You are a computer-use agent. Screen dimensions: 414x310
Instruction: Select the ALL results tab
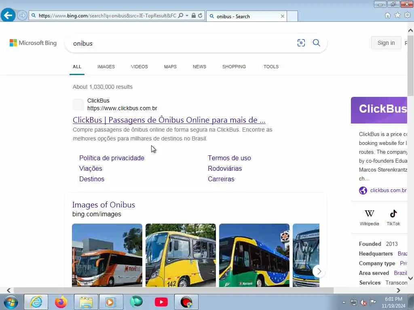77,67
